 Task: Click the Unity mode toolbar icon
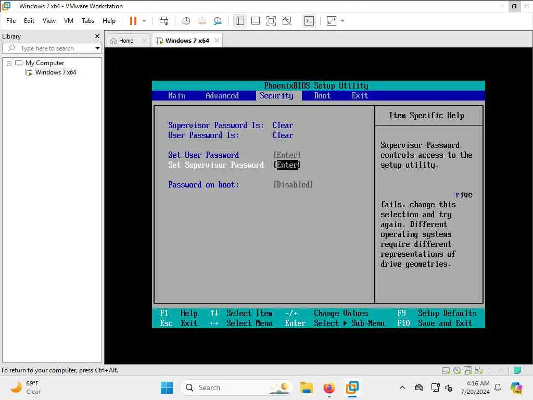pos(287,21)
